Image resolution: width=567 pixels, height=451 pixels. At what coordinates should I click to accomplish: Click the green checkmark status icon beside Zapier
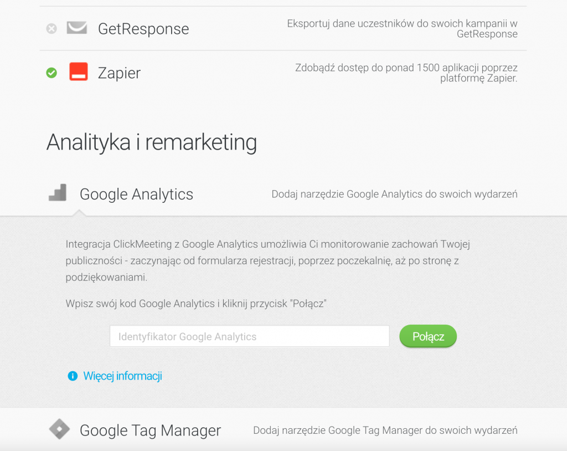(51, 73)
